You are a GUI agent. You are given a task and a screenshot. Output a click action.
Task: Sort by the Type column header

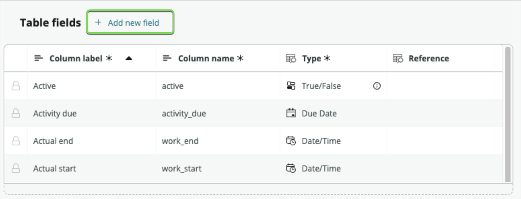coord(311,59)
